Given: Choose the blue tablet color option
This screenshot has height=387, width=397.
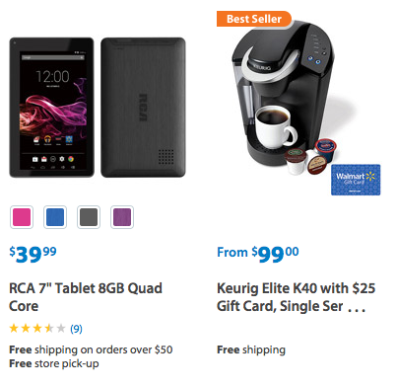Looking at the screenshot, I should [55, 217].
